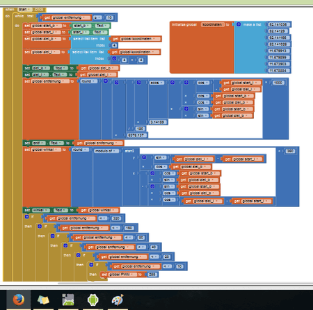The height and width of the screenshot is (310, 313).
Task: Click mutator gear on the if block comparing 320
Action: (26, 217)
